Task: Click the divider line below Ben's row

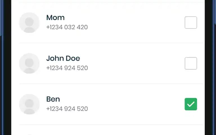Action: tap(111, 125)
